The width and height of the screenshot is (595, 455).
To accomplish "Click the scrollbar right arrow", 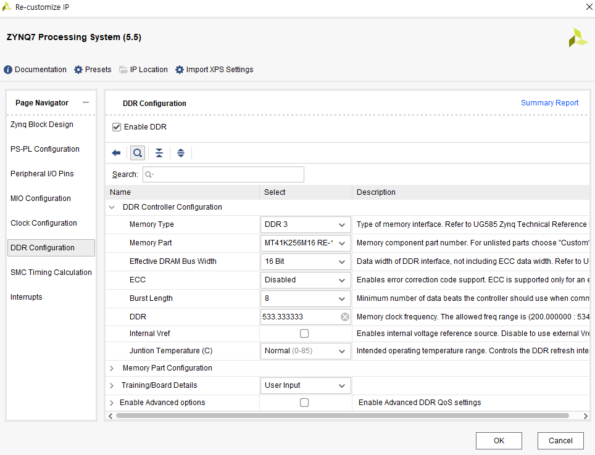I will [586, 416].
